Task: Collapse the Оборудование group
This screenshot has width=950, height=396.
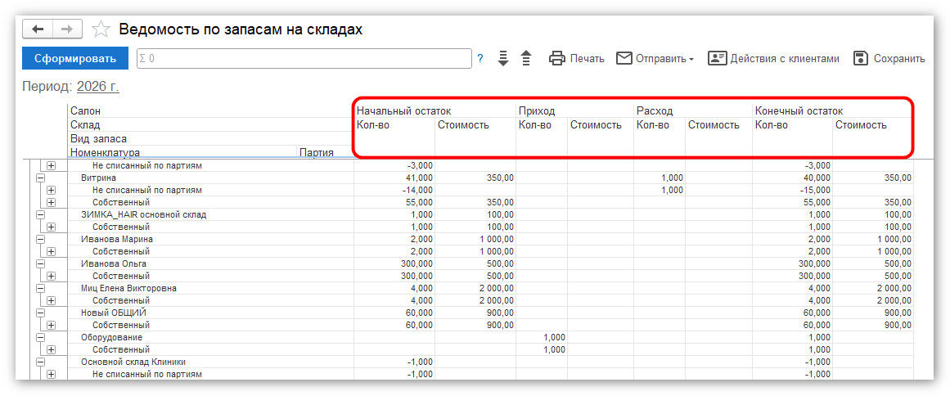Action: pos(41,337)
